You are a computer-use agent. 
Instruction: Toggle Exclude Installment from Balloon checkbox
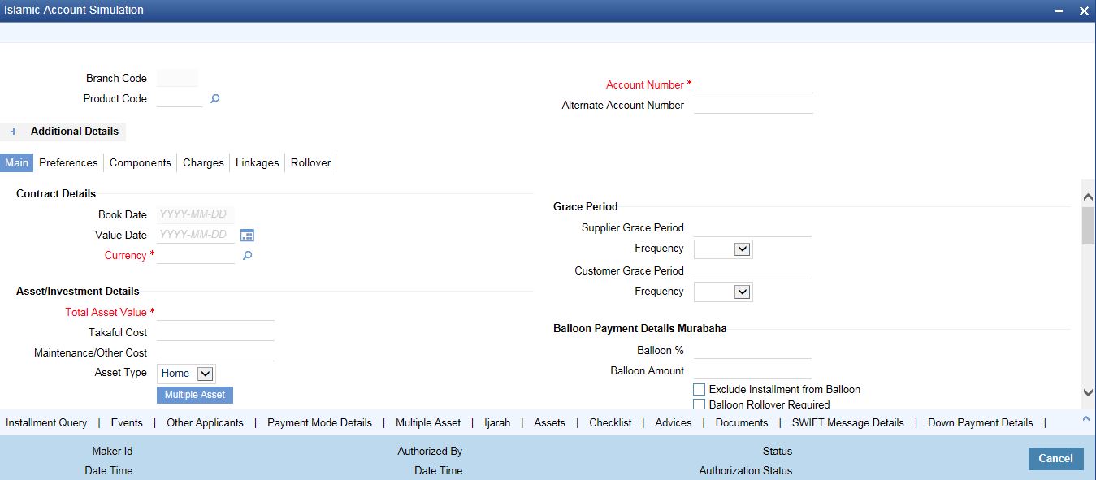click(x=699, y=390)
